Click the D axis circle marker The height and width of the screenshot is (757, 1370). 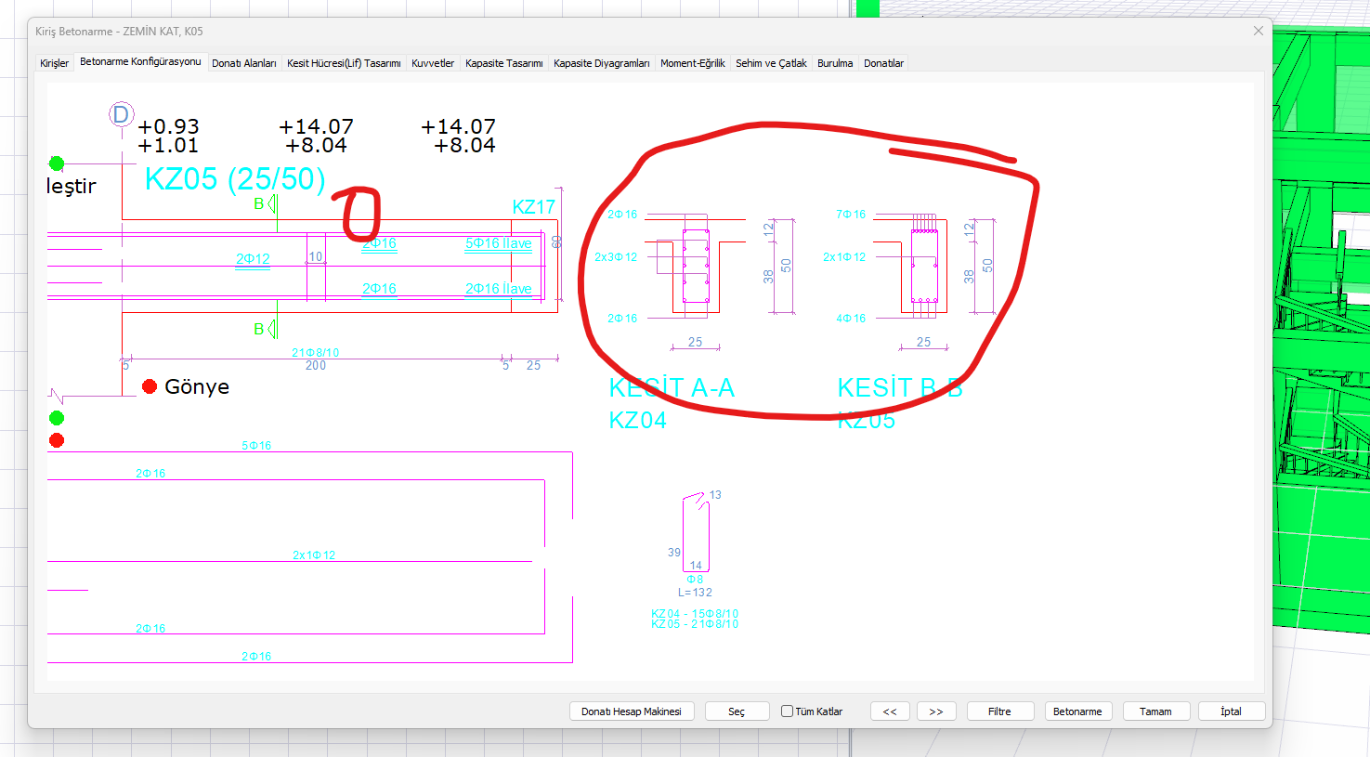click(x=121, y=114)
